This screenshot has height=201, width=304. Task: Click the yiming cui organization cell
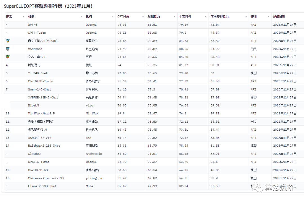tap(100, 178)
